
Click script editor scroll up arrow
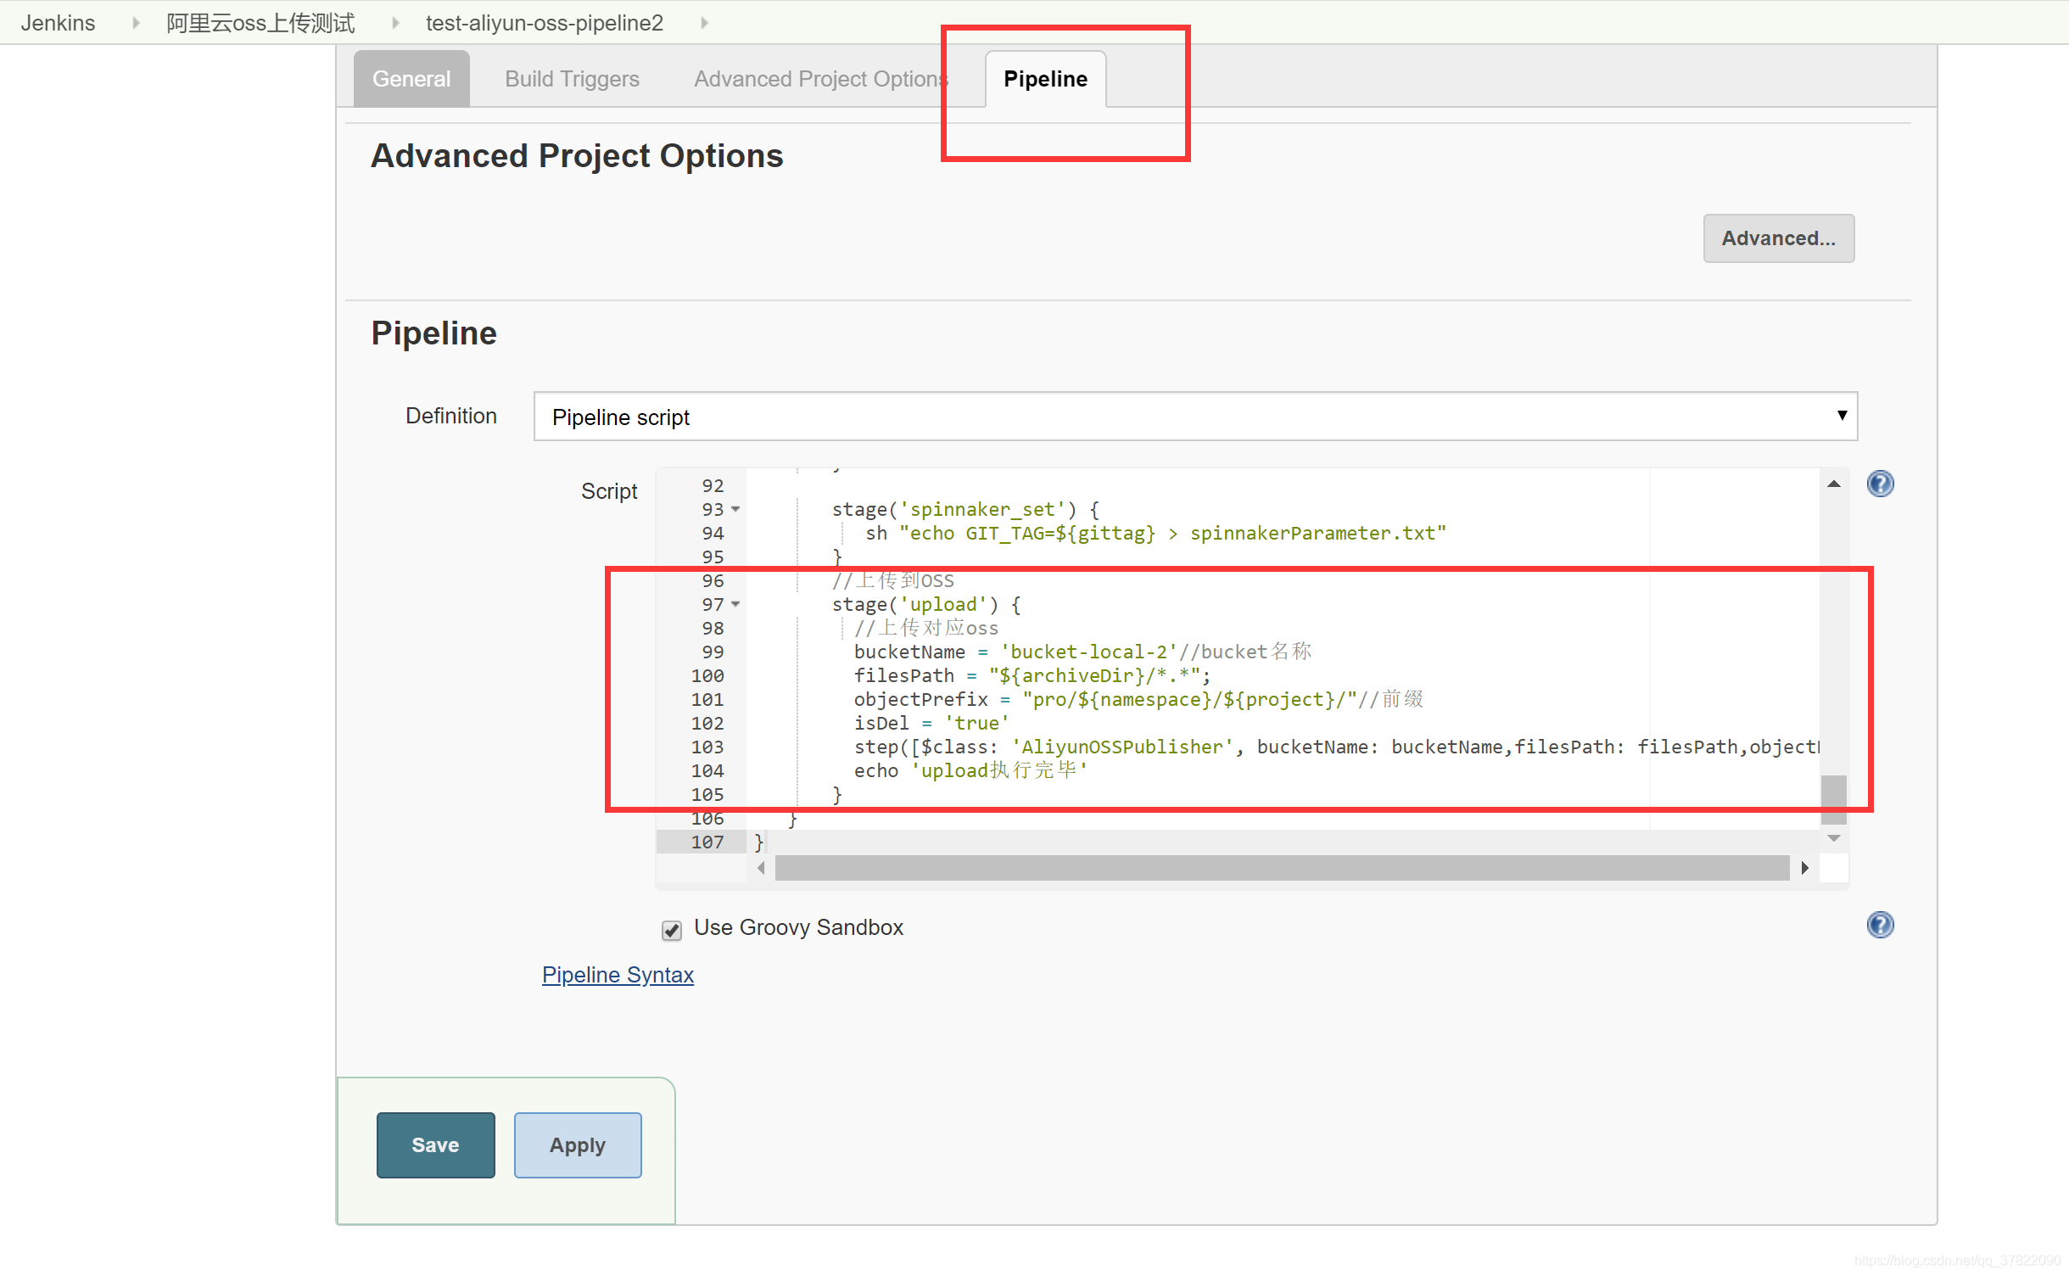pos(1833,484)
